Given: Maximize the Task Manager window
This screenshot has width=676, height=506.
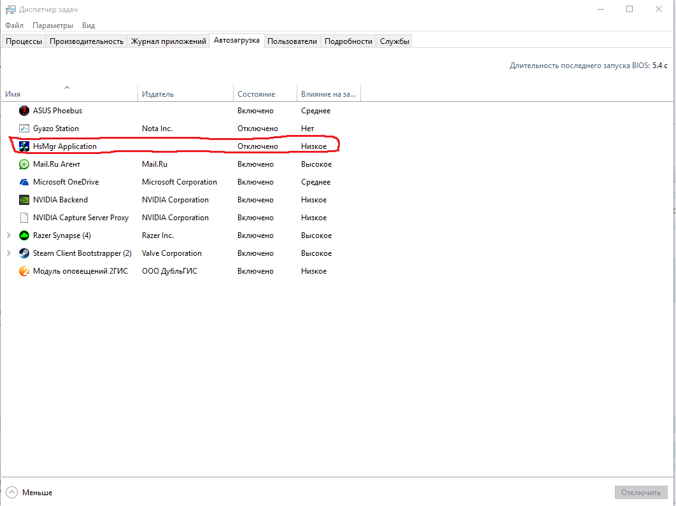Looking at the screenshot, I should 630,9.
